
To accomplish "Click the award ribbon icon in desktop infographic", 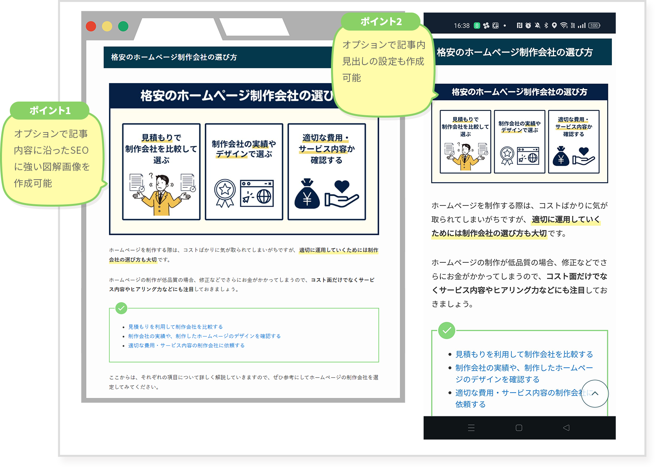I will tap(225, 193).
